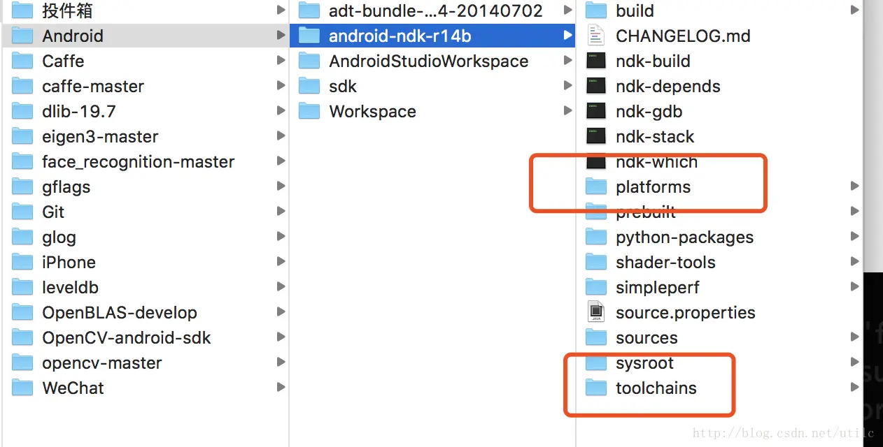This screenshot has width=883, height=447.
Task: Select the OpenCV-android-sdk folder icon
Action: [x=22, y=337]
